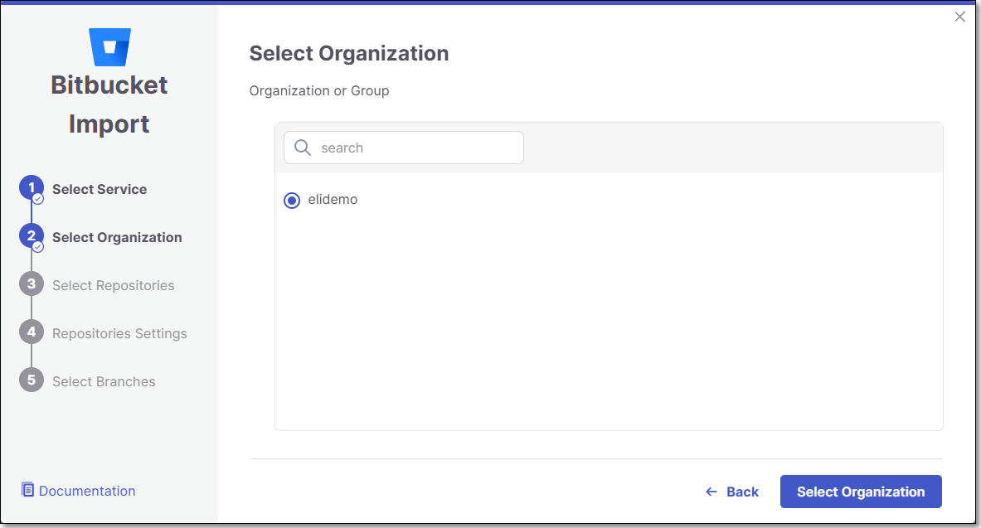The image size is (981, 528).
Task: Click the back arrow icon
Action: [x=711, y=492]
